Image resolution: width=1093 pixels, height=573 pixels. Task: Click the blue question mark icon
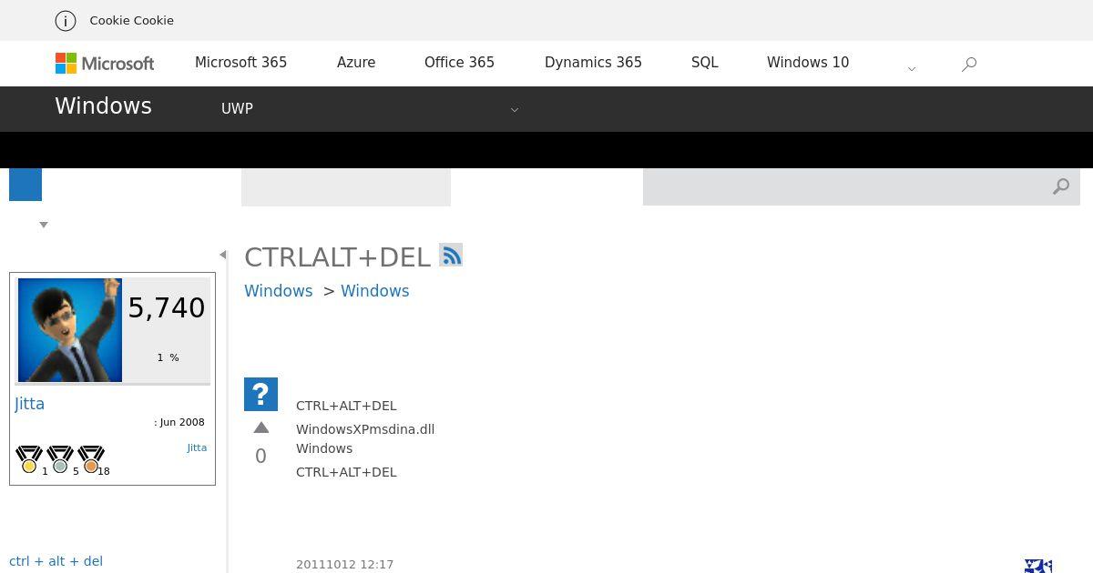coord(260,395)
